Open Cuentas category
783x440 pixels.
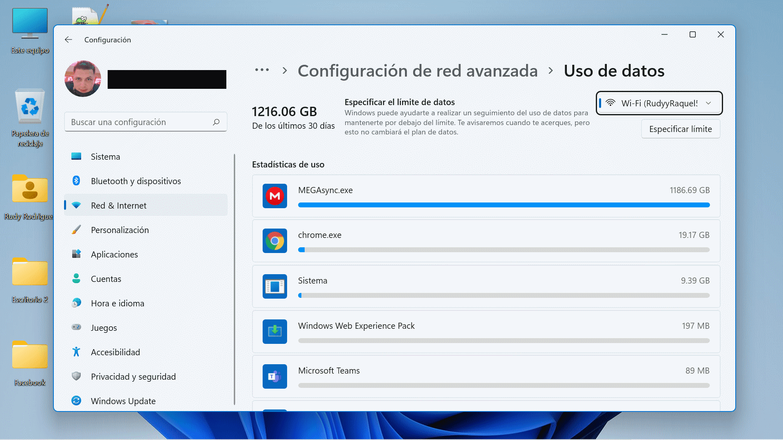click(146, 279)
